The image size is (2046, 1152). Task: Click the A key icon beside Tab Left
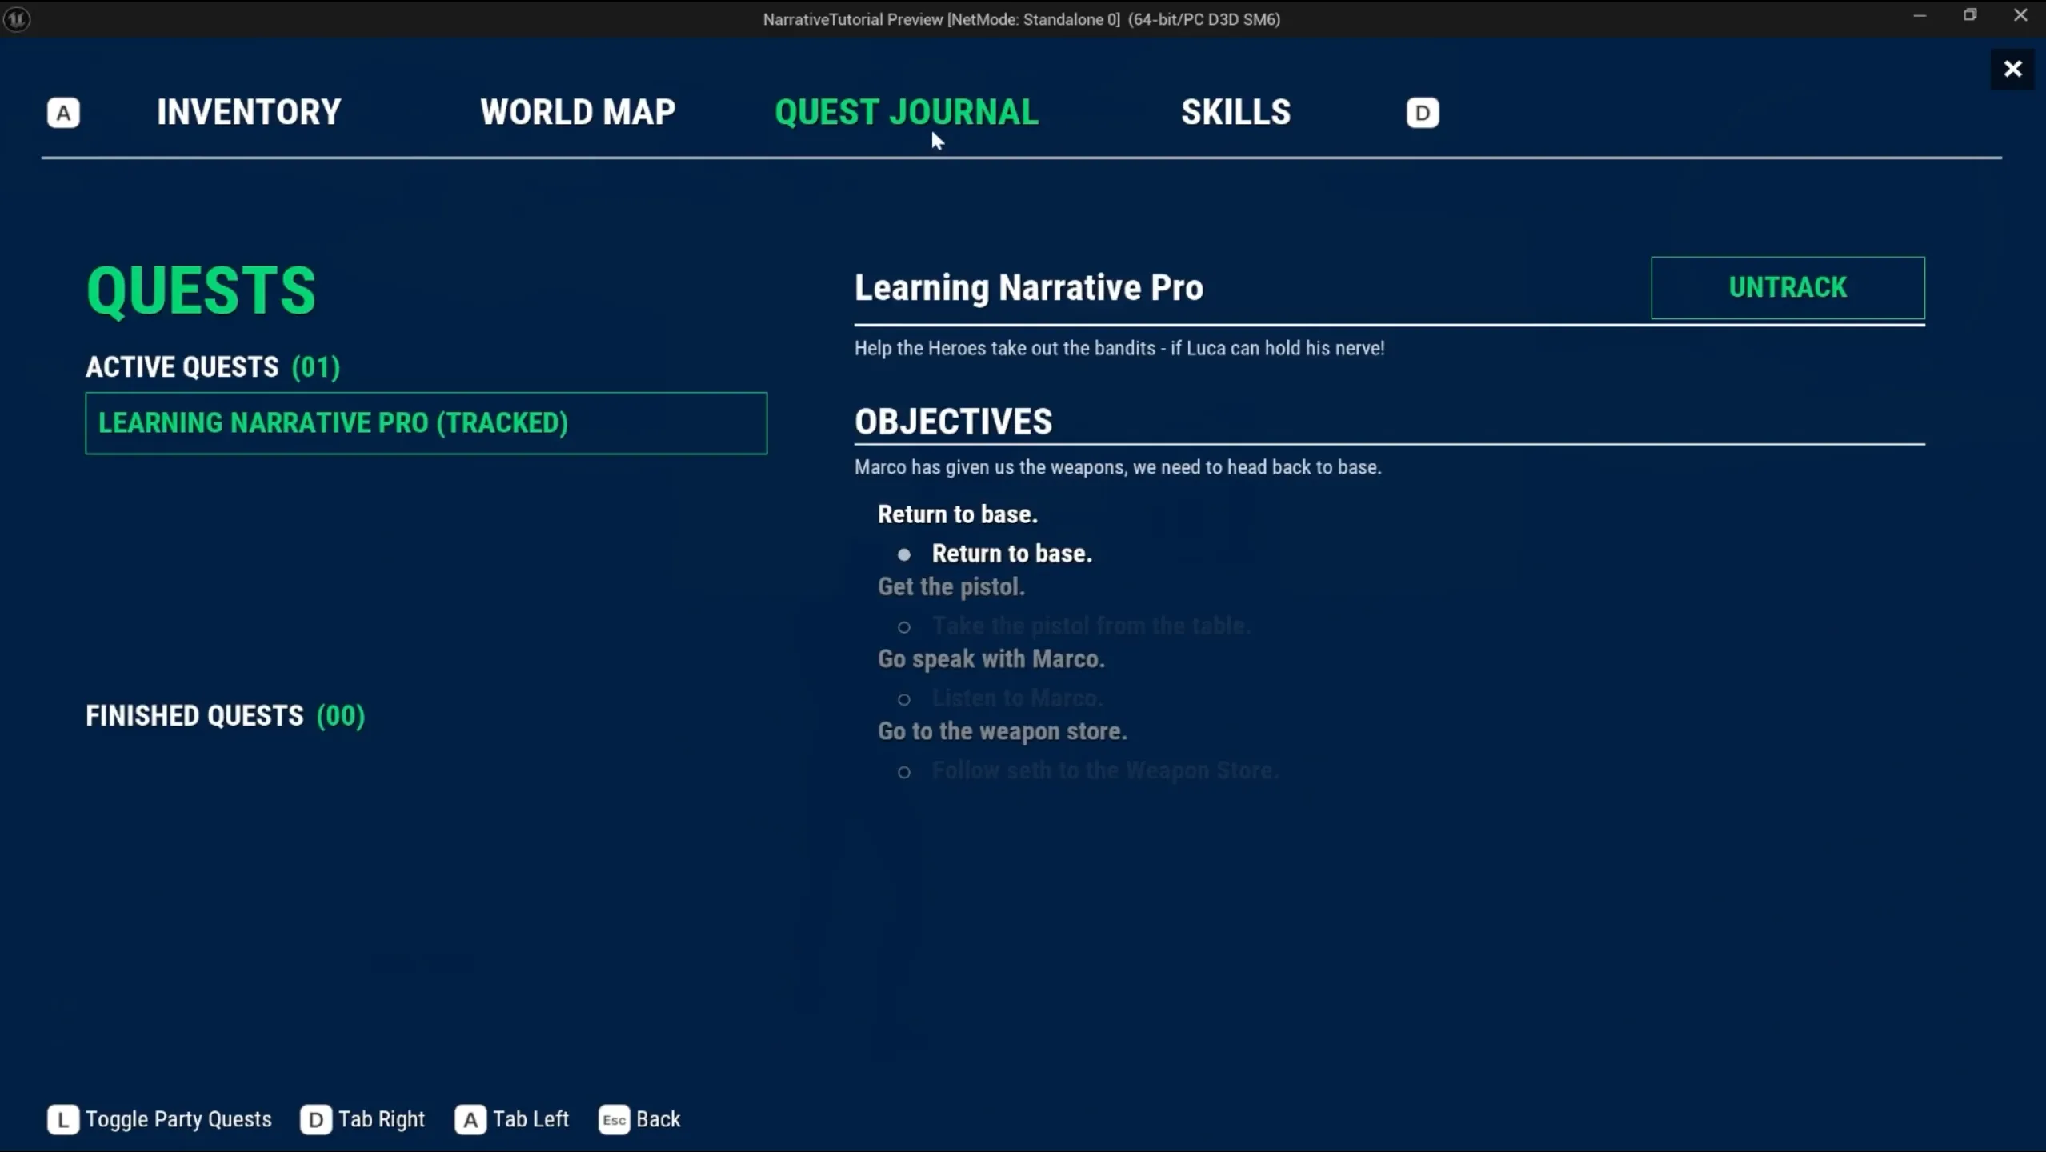pos(470,1119)
